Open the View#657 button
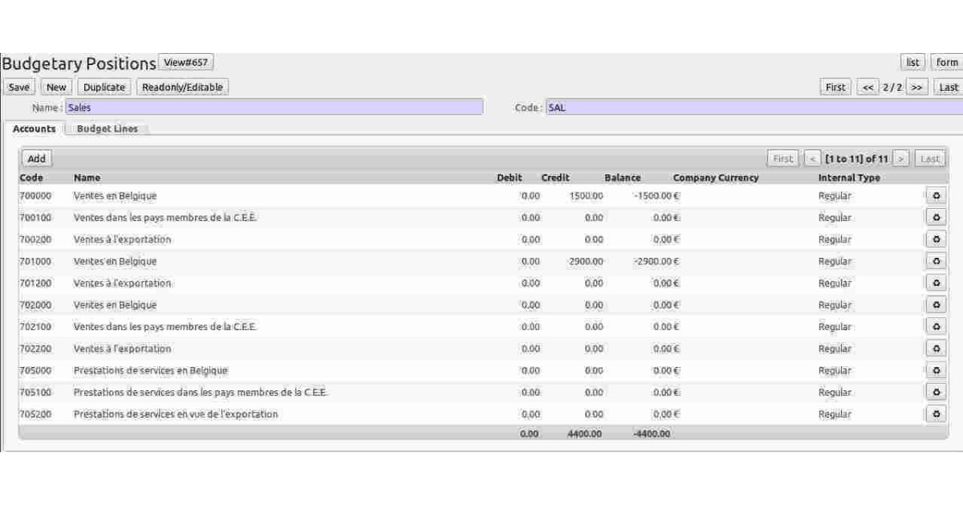 186,63
